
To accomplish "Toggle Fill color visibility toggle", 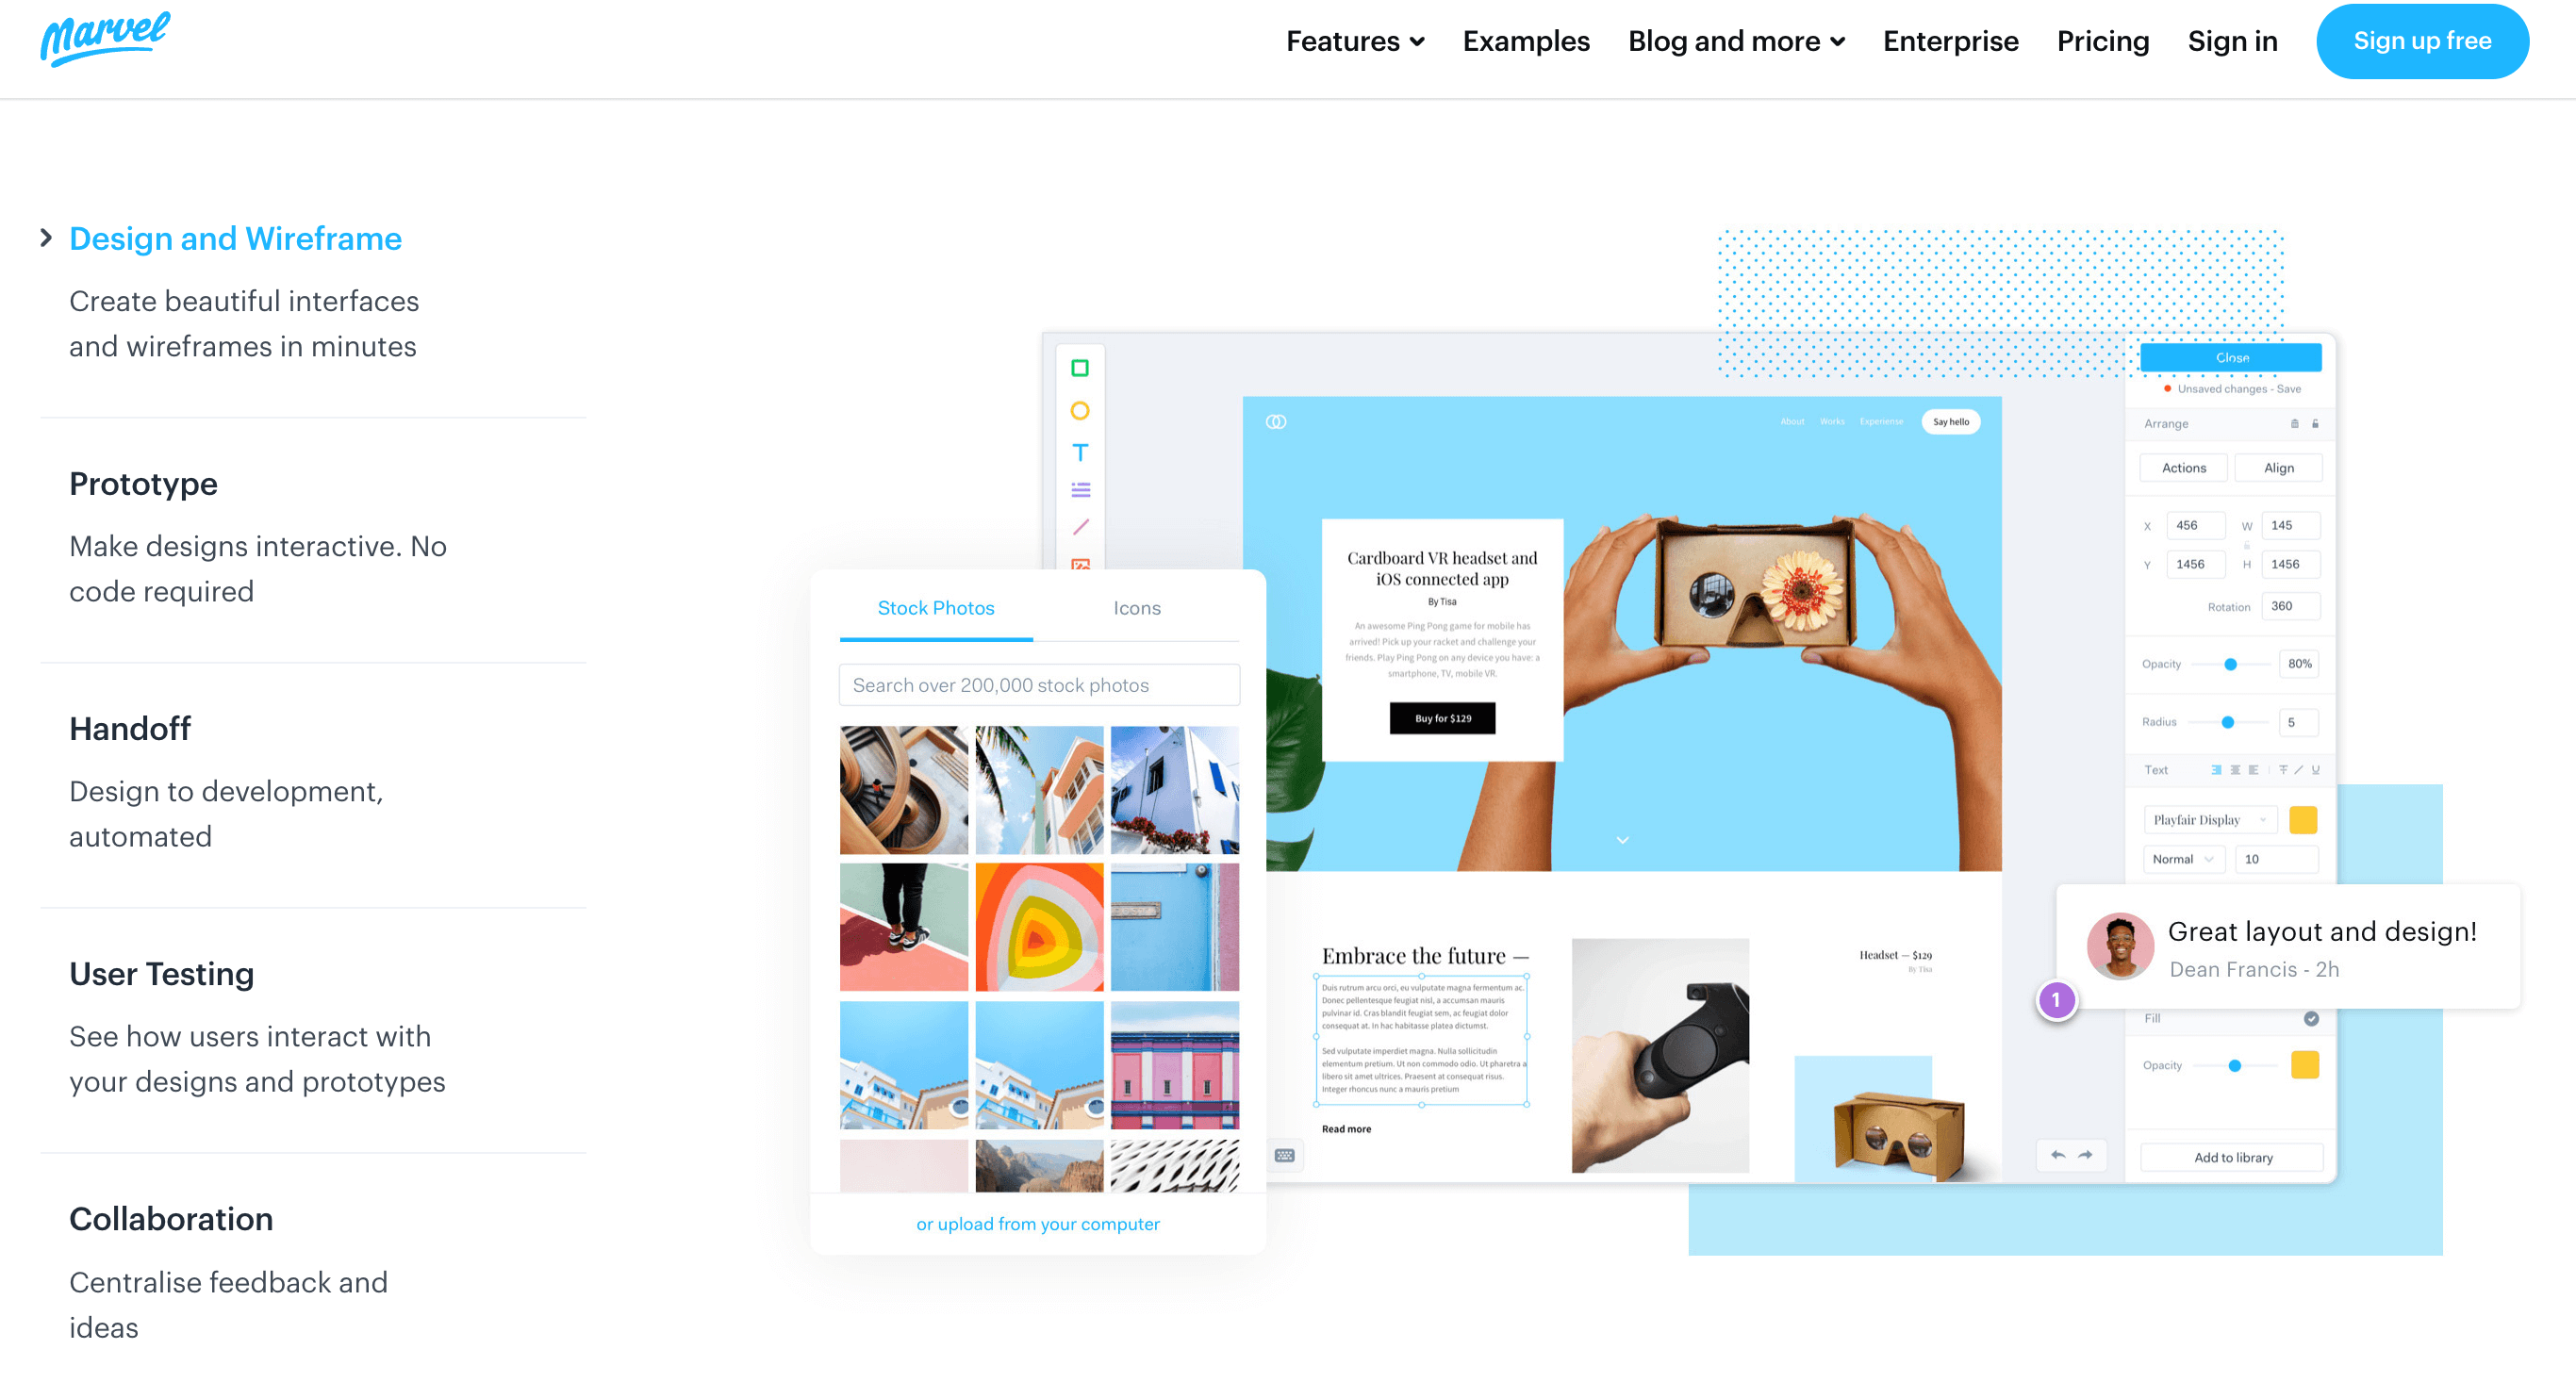I will 2312,1019.
